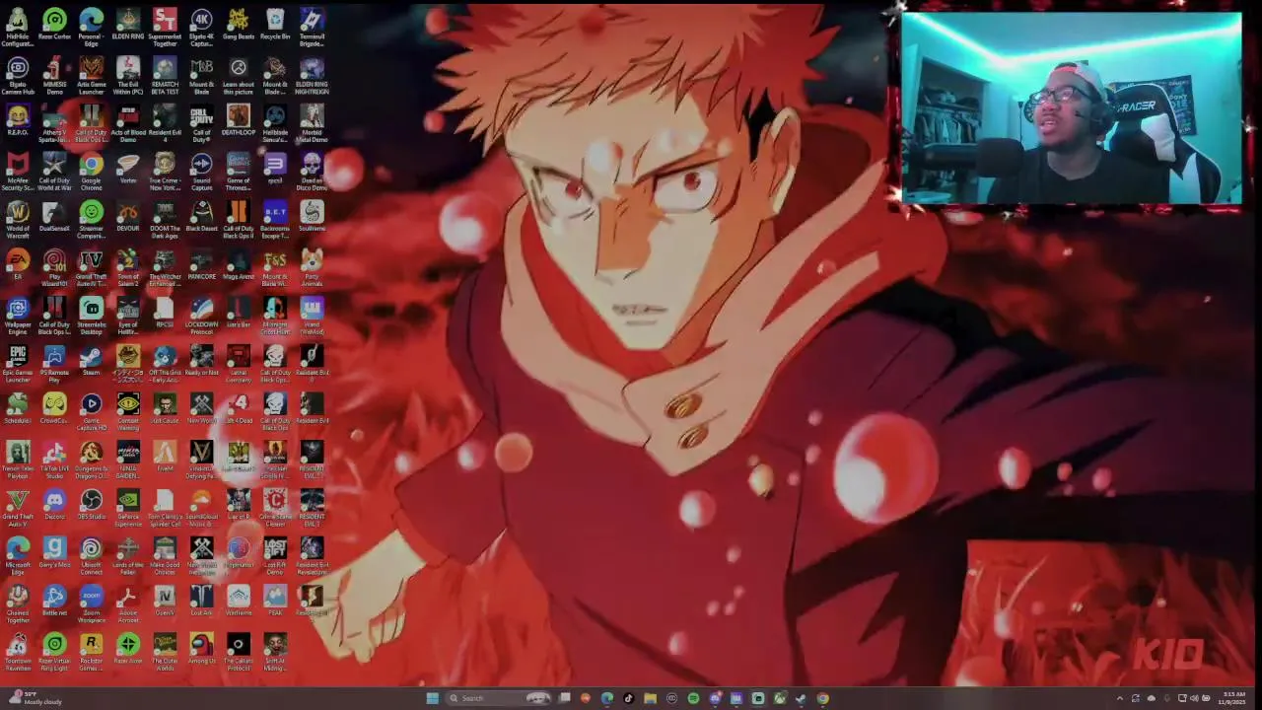
Task: Open TikTok from the taskbar
Action: 628,698
